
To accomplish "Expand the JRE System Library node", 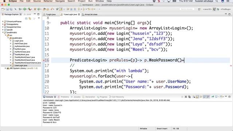I will click(x=5, y=68).
